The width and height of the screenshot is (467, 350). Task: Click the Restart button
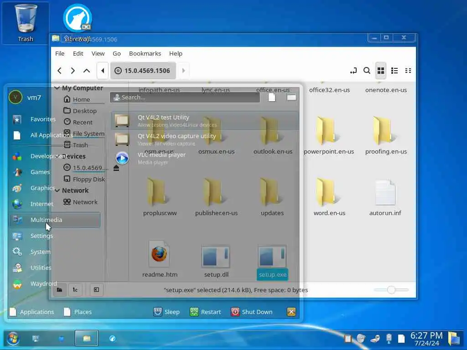coord(206,312)
